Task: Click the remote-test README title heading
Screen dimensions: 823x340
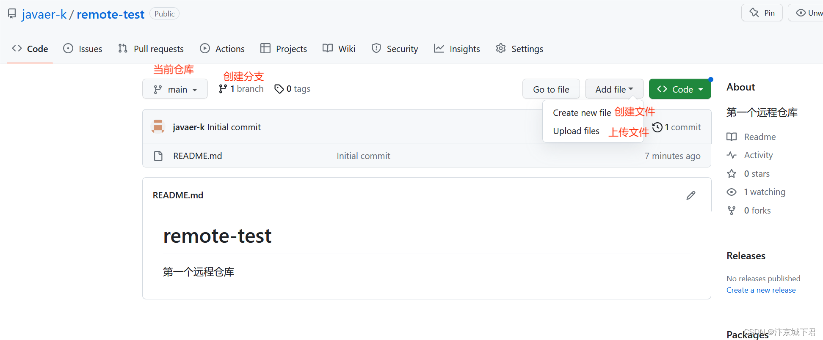Action: click(217, 236)
